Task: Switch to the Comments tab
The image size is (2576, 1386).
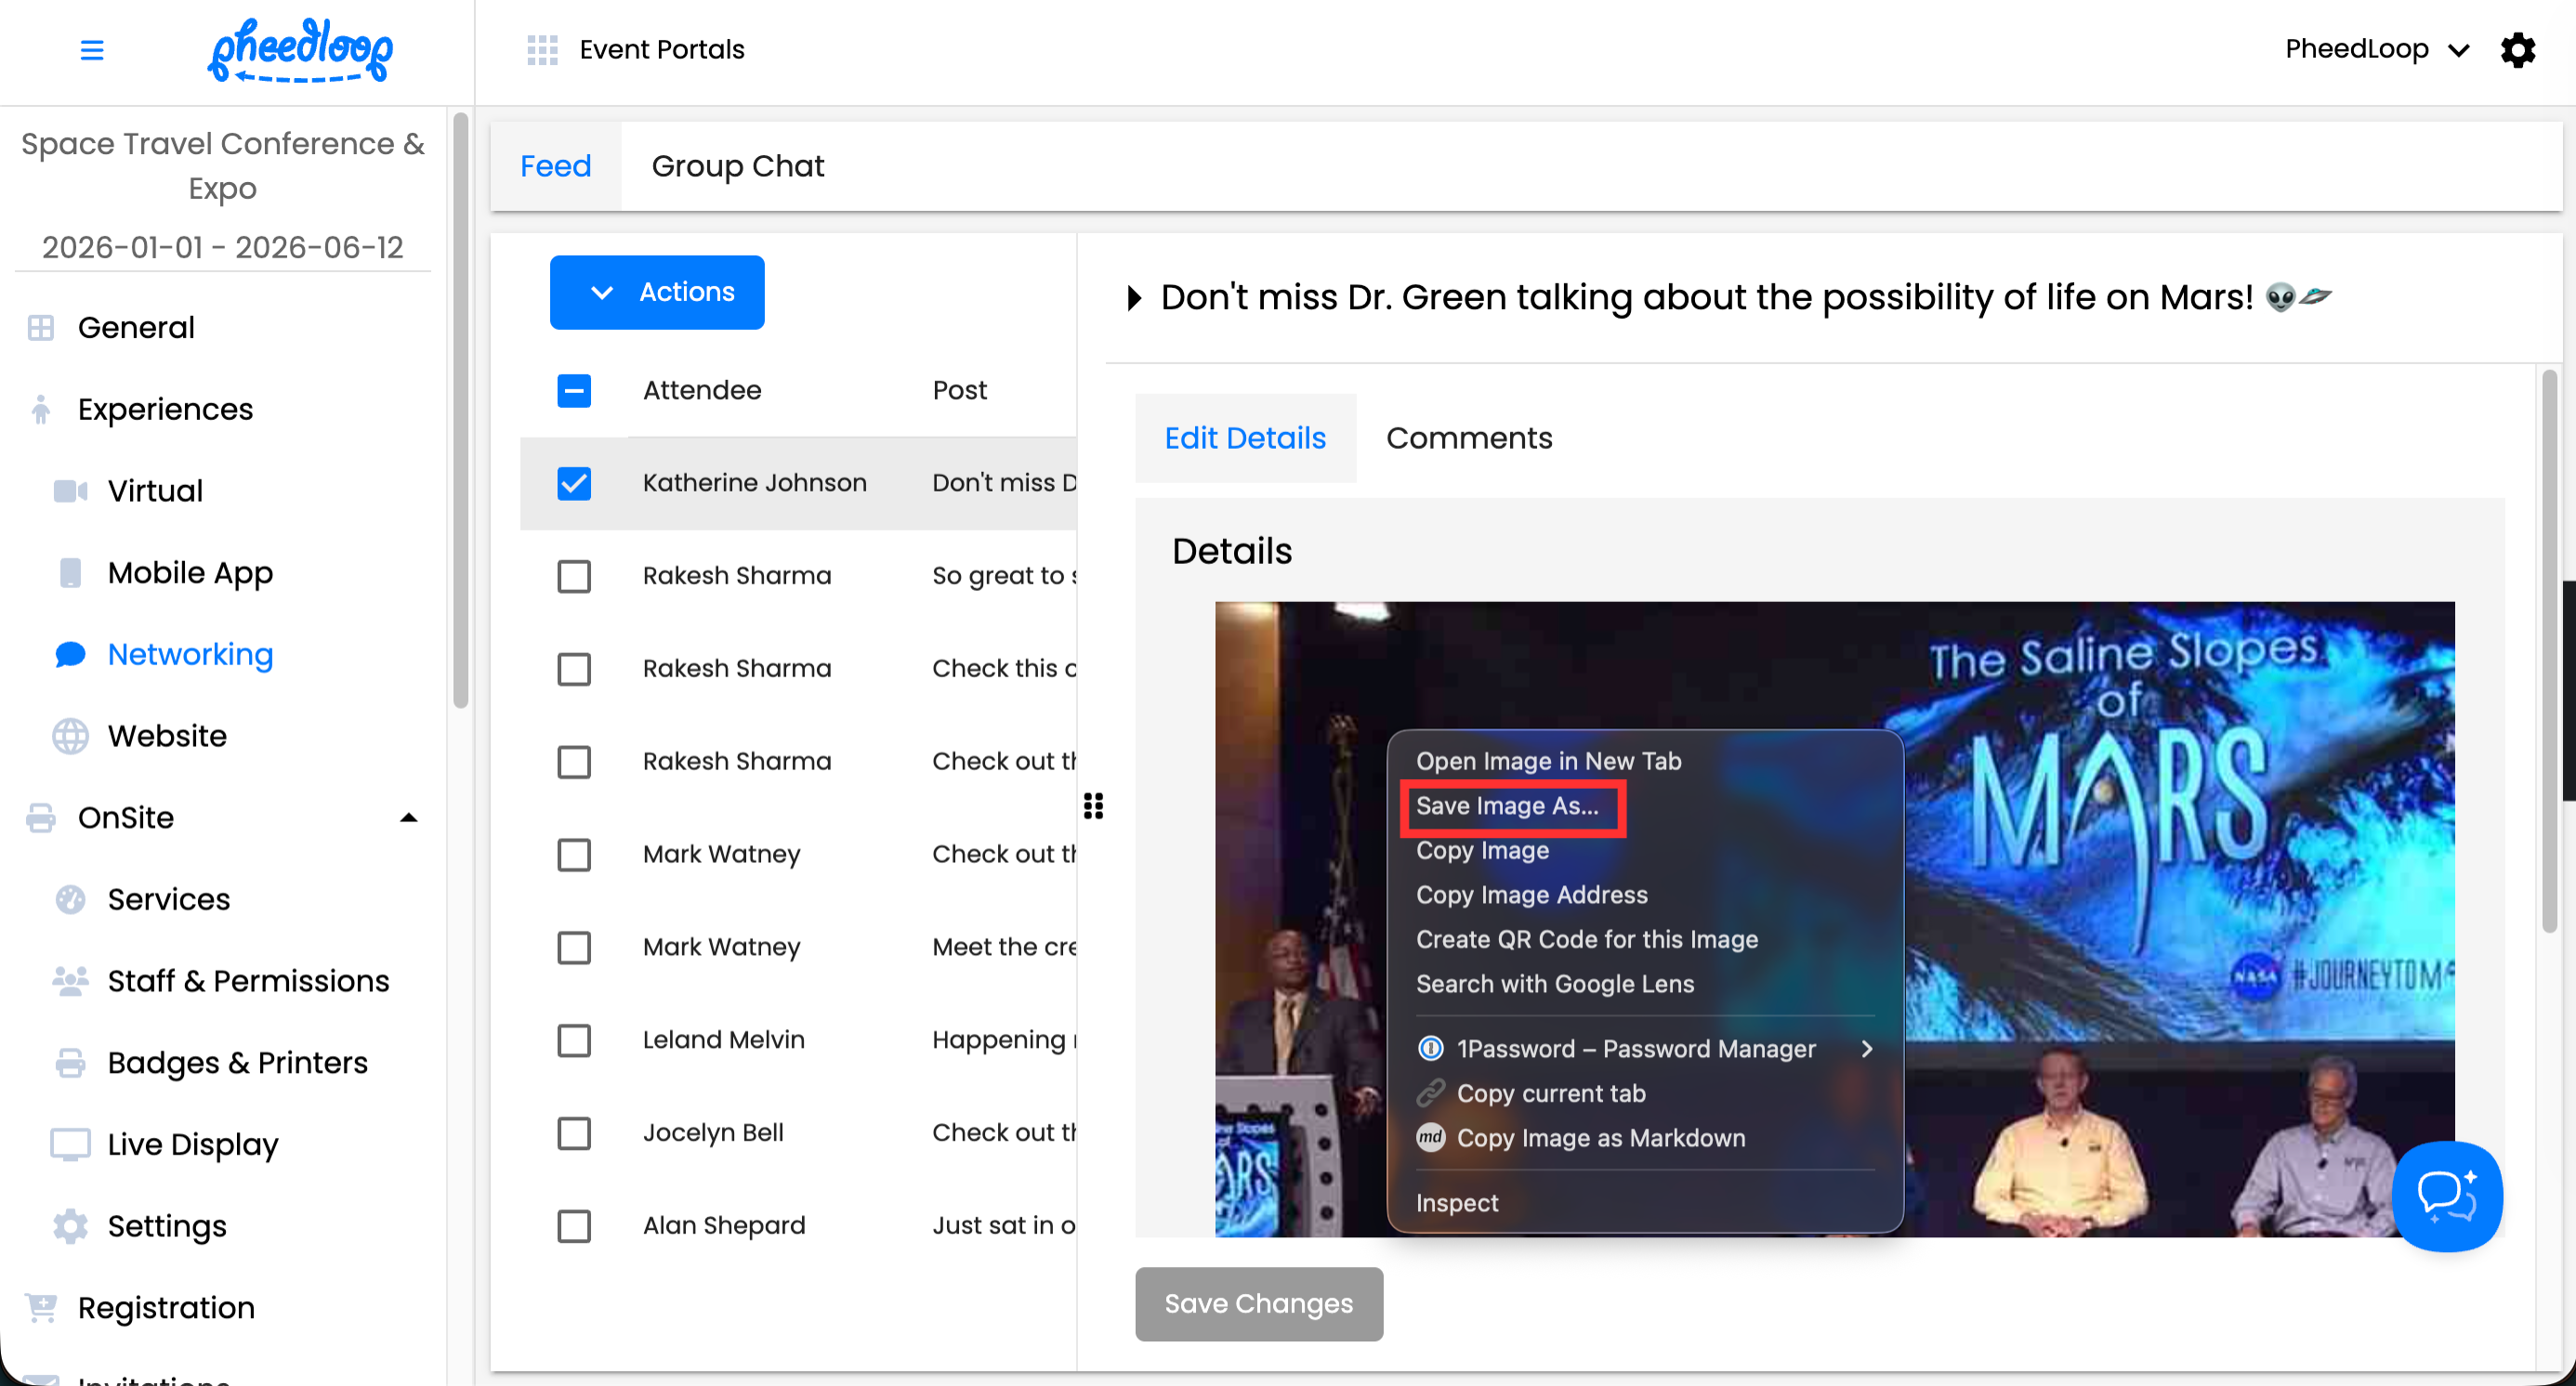Action: (x=1468, y=438)
